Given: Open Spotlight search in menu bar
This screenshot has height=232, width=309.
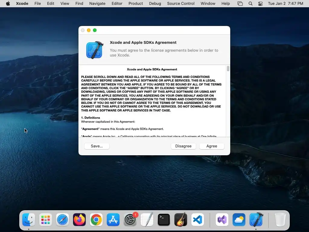Looking at the screenshot, I should click(x=250, y=4).
